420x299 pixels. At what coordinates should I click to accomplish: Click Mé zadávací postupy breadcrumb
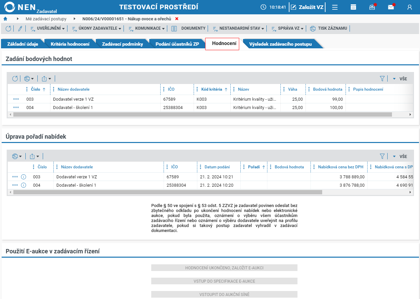pyautogui.click(x=46, y=19)
